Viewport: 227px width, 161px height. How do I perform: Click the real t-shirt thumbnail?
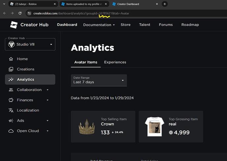point(155,127)
